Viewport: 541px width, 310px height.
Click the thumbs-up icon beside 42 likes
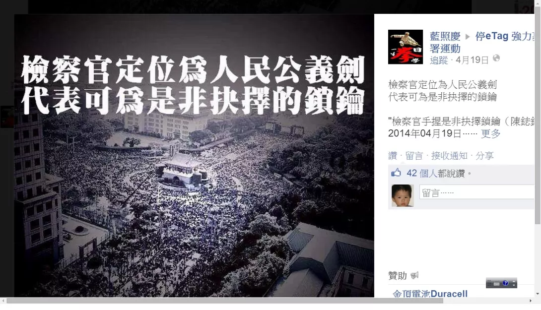pos(396,173)
